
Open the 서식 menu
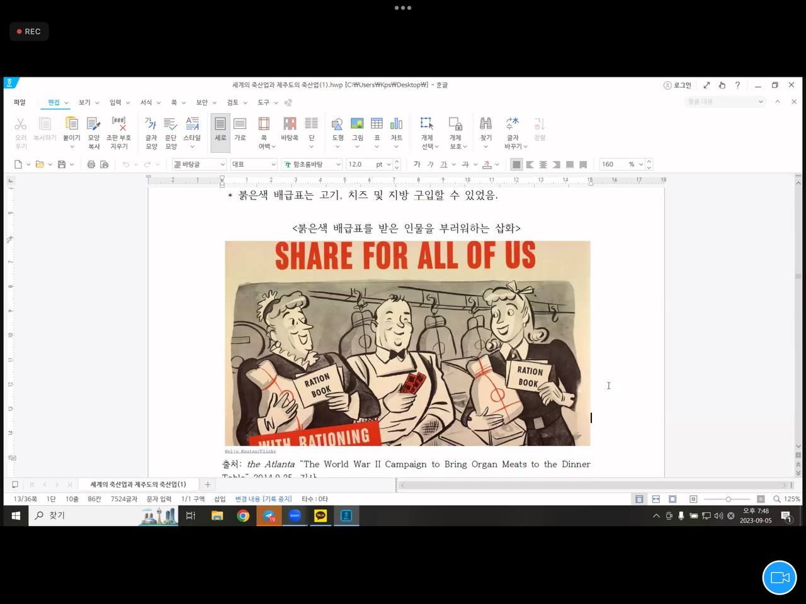[146, 103]
